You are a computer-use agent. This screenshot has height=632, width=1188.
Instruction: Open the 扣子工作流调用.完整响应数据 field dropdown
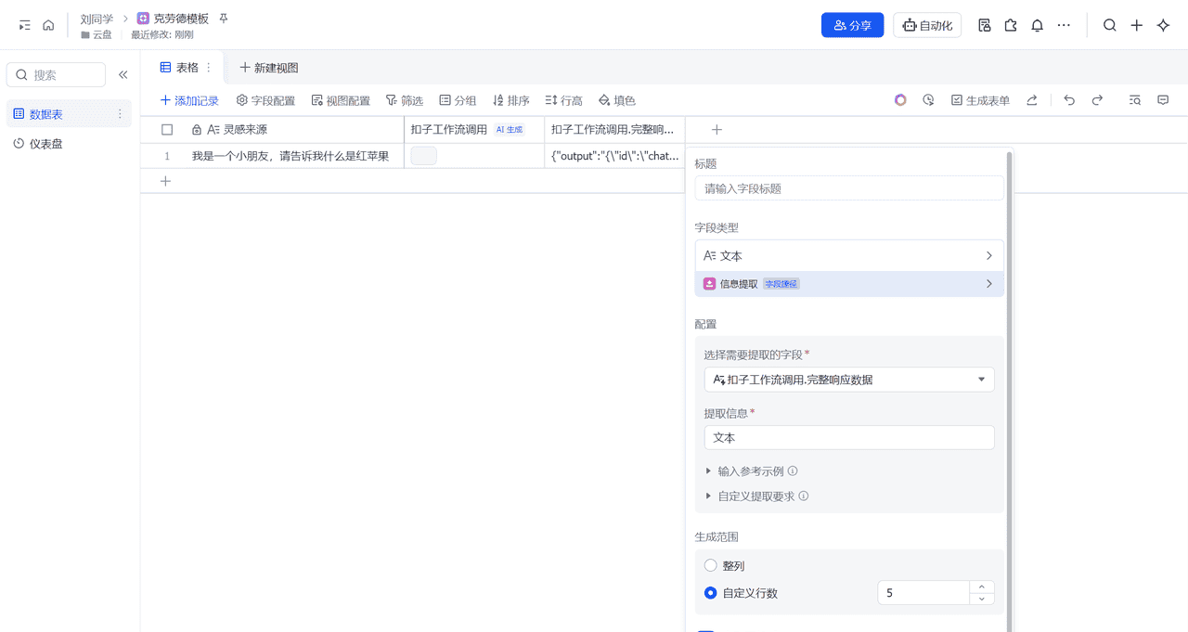[x=849, y=379]
